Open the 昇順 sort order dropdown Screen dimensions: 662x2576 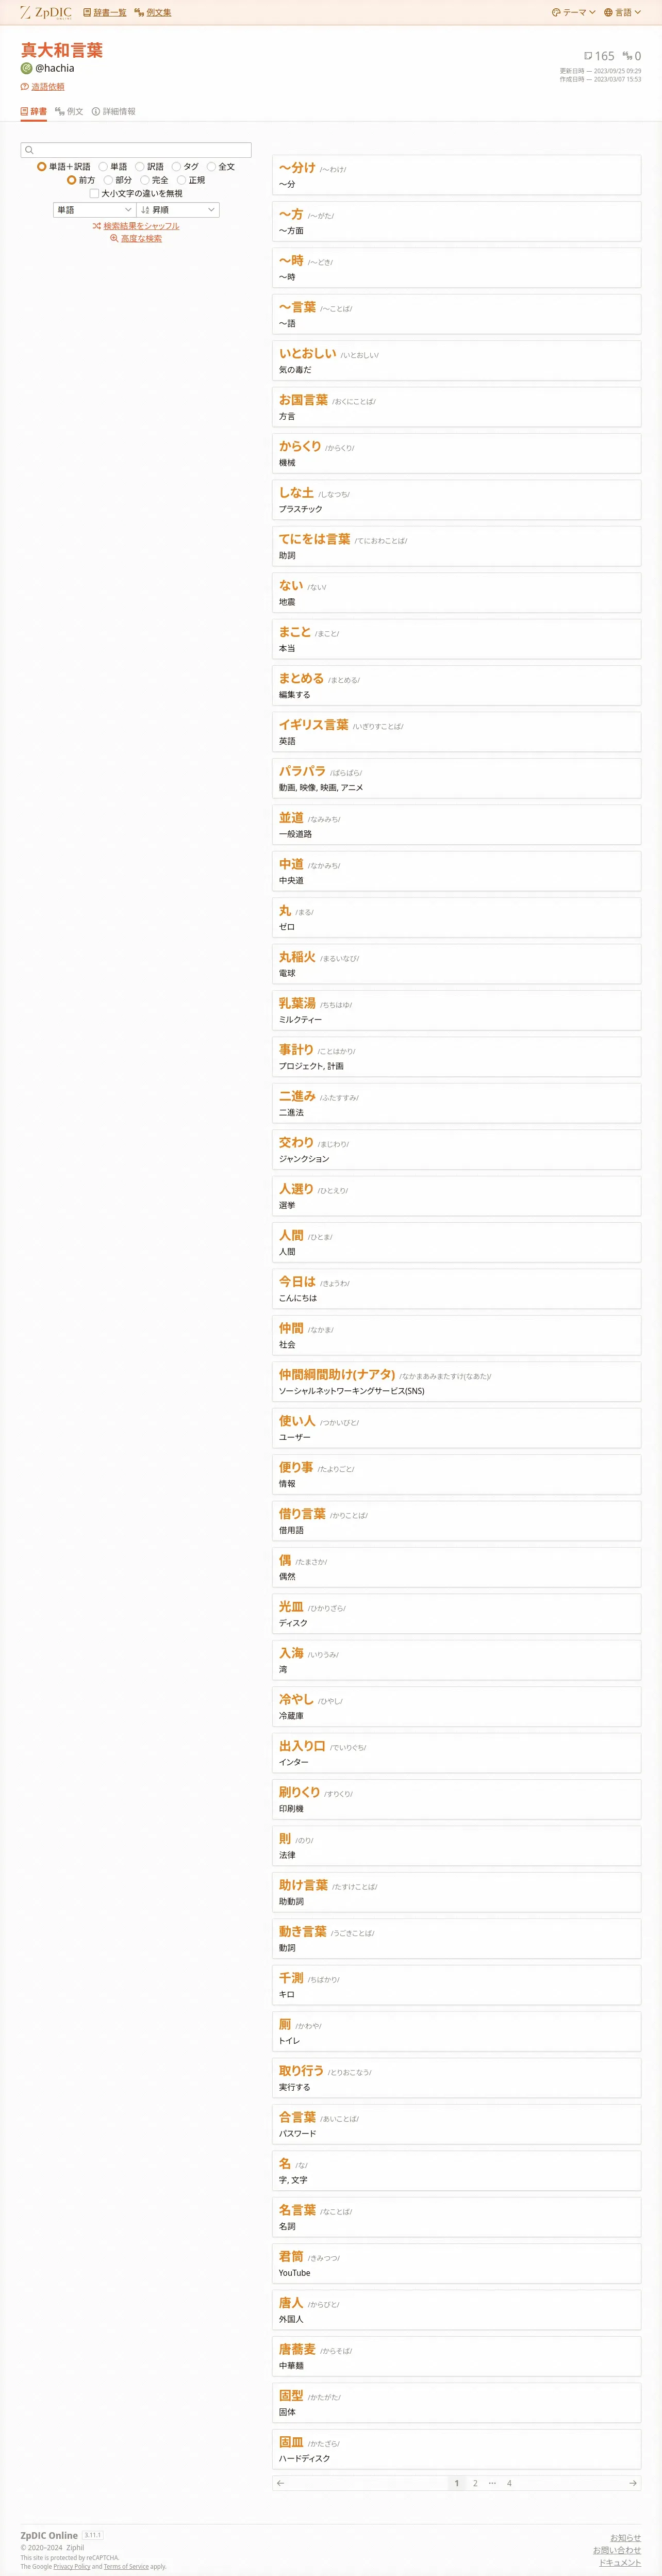pos(178,210)
